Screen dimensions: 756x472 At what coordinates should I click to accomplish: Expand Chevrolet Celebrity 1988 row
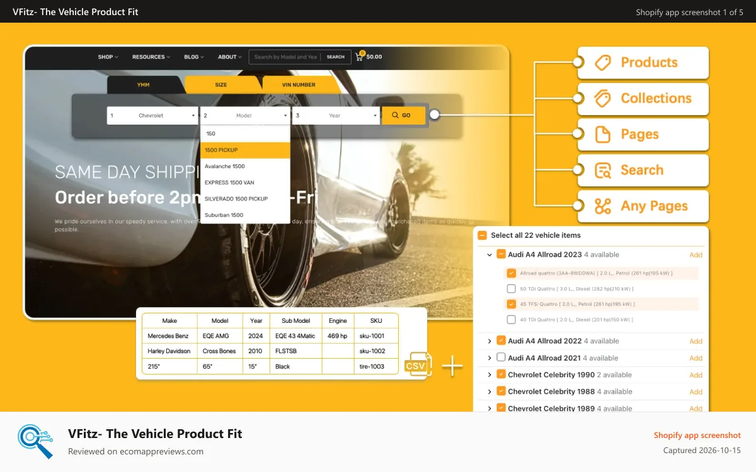[490, 391]
